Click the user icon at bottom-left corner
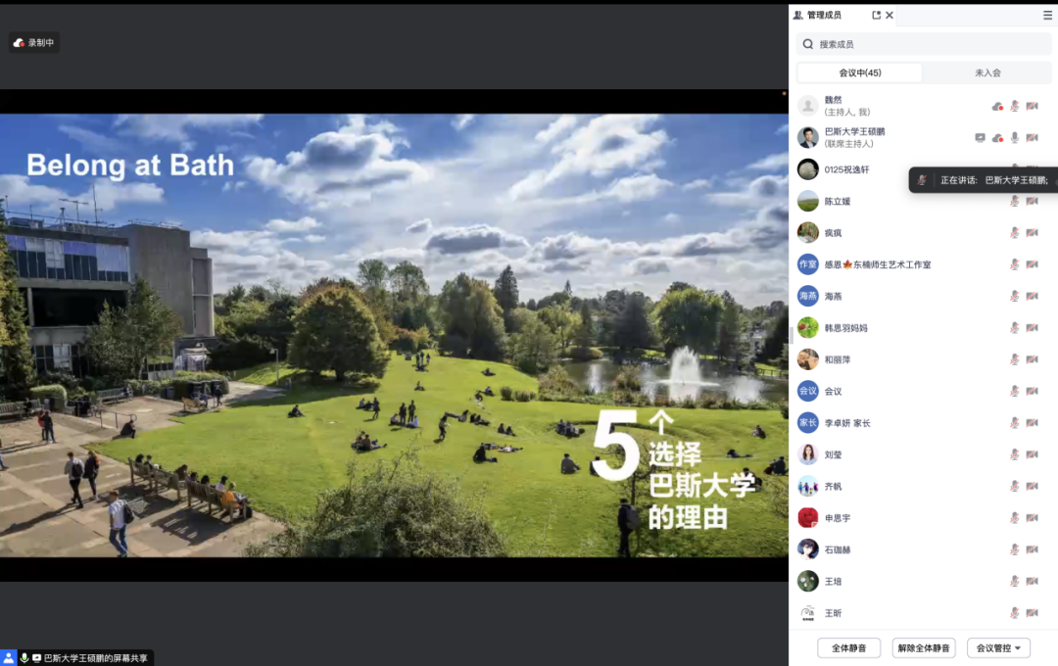1058x666 pixels. [8, 658]
